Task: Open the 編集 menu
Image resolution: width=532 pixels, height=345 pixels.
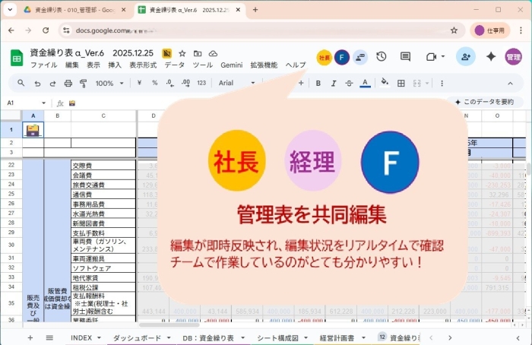Action: (72, 65)
